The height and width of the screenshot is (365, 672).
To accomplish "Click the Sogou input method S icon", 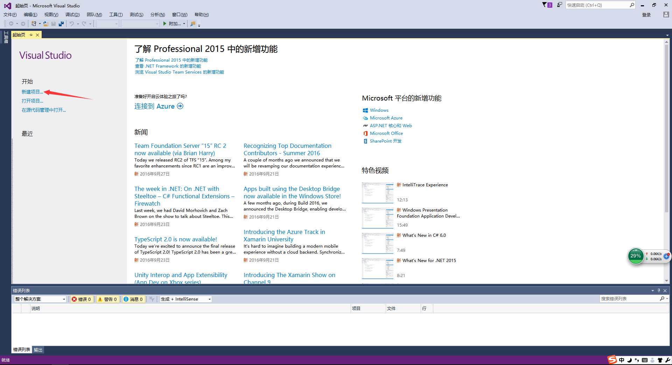I will click(x=612, y=360).
